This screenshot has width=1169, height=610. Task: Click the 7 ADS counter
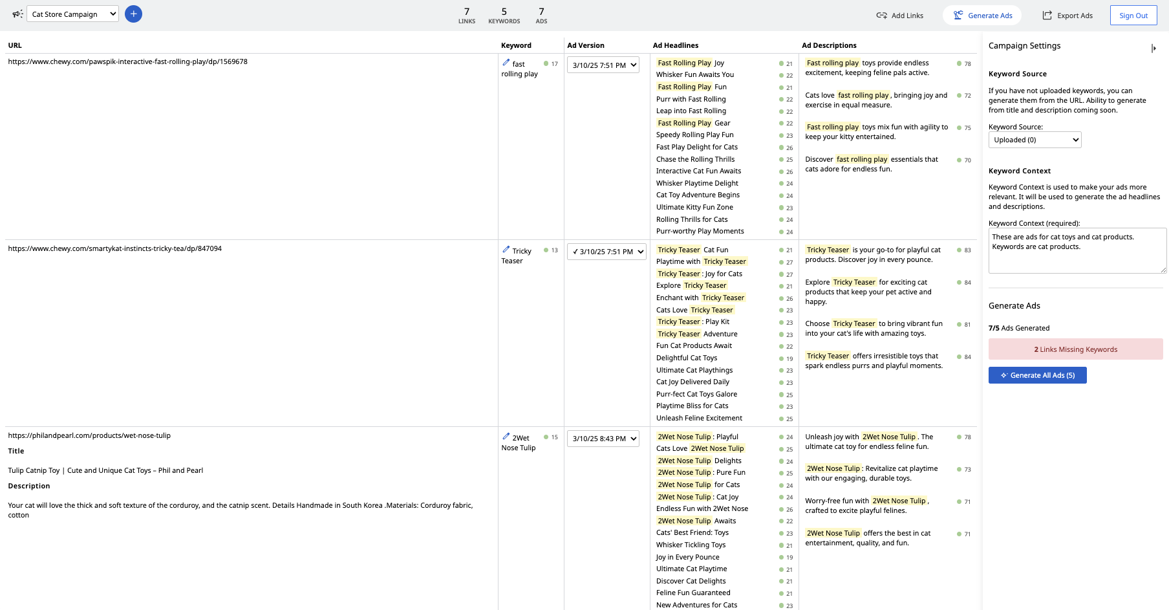click(x=541, y=16)
